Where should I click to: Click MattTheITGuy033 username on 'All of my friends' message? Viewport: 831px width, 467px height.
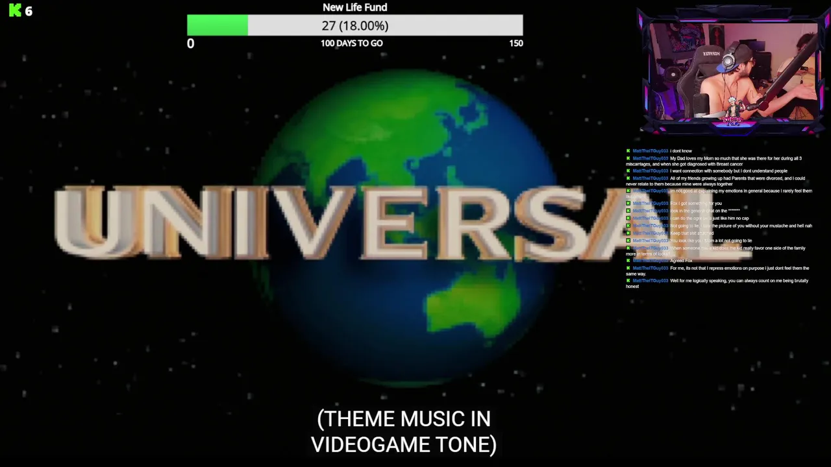651,178
